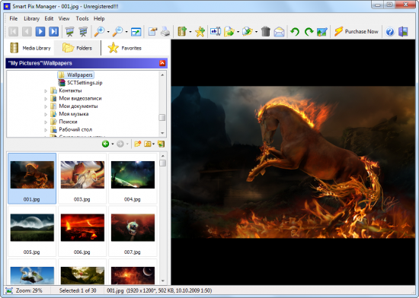Go to the next image
This screenshot has width=419, height=298.
coord(40,31)
